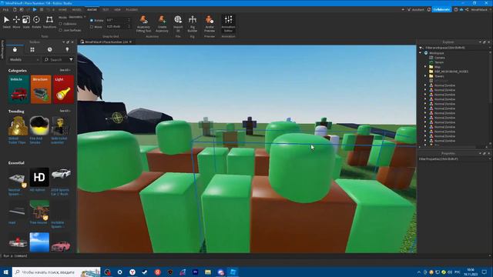
Task: Open the Accessory Fitting Tool
Action: point(144,24)
